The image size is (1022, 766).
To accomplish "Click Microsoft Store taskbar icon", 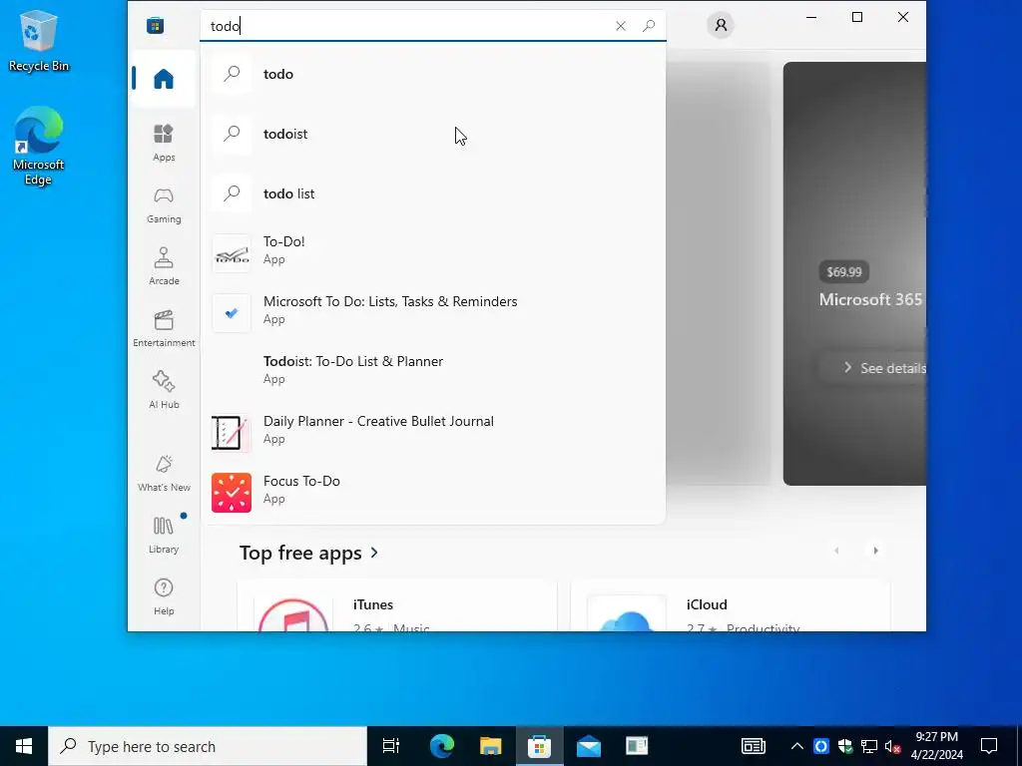I will tap(539, 746).
